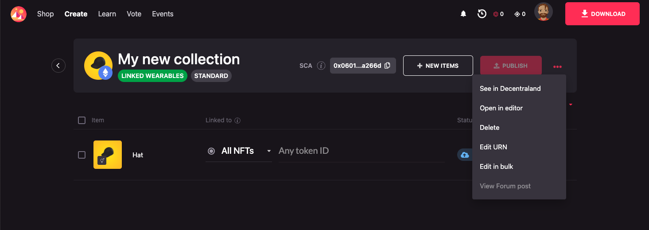Click the Decentraland logo icon
Viewport: 649px width, 230px height.
point(19,14)
